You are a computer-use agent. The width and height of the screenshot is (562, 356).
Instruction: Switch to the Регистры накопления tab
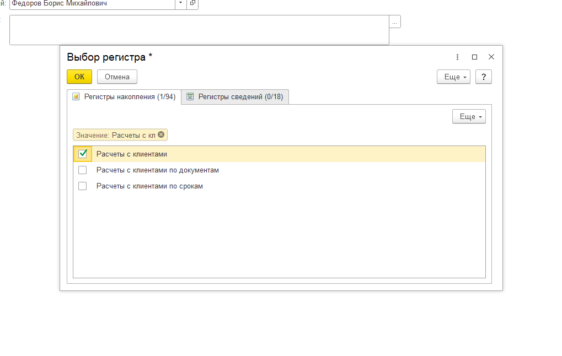tap(124, 96)
